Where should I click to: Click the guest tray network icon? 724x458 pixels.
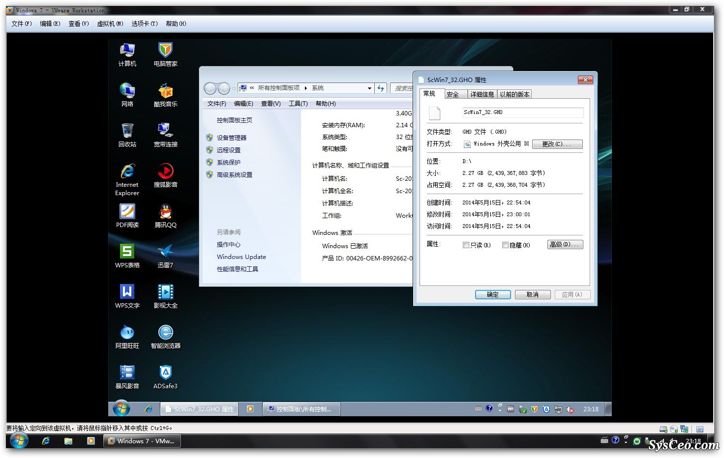click(558, 409)
